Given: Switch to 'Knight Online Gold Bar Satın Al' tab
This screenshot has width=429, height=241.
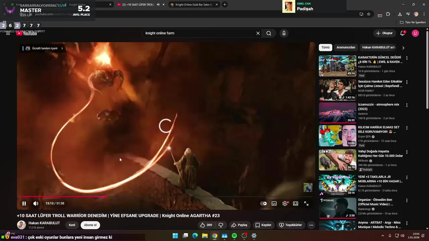Looking at the screenshot, I should pyautogui.click(x=194, y=4).
